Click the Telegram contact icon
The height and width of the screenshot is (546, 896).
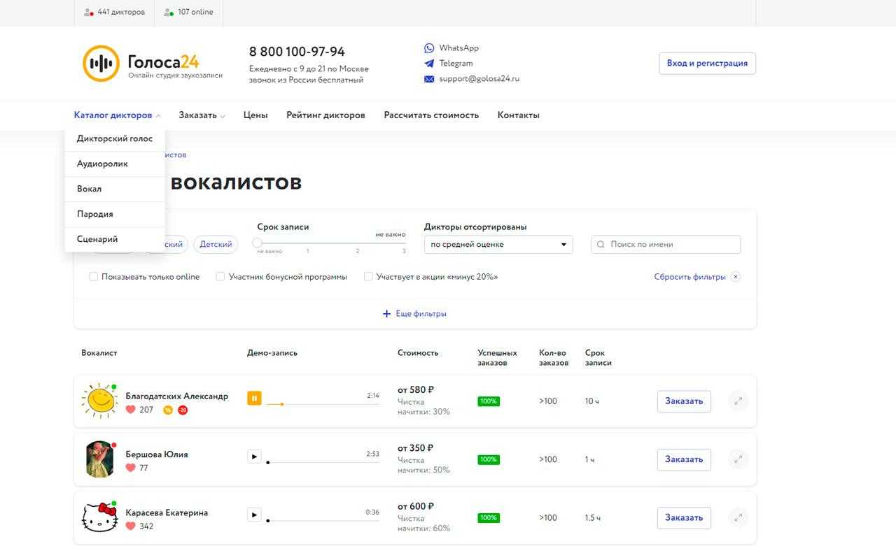429,64
